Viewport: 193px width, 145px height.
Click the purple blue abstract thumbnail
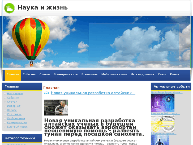(162, 103)
